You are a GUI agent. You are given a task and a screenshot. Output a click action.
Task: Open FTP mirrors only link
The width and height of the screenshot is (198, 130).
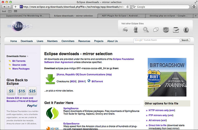(x=158, y=115)
